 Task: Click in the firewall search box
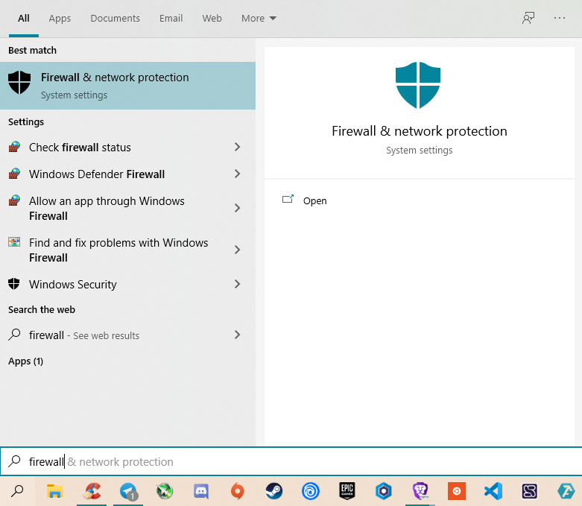coord(298,462)
